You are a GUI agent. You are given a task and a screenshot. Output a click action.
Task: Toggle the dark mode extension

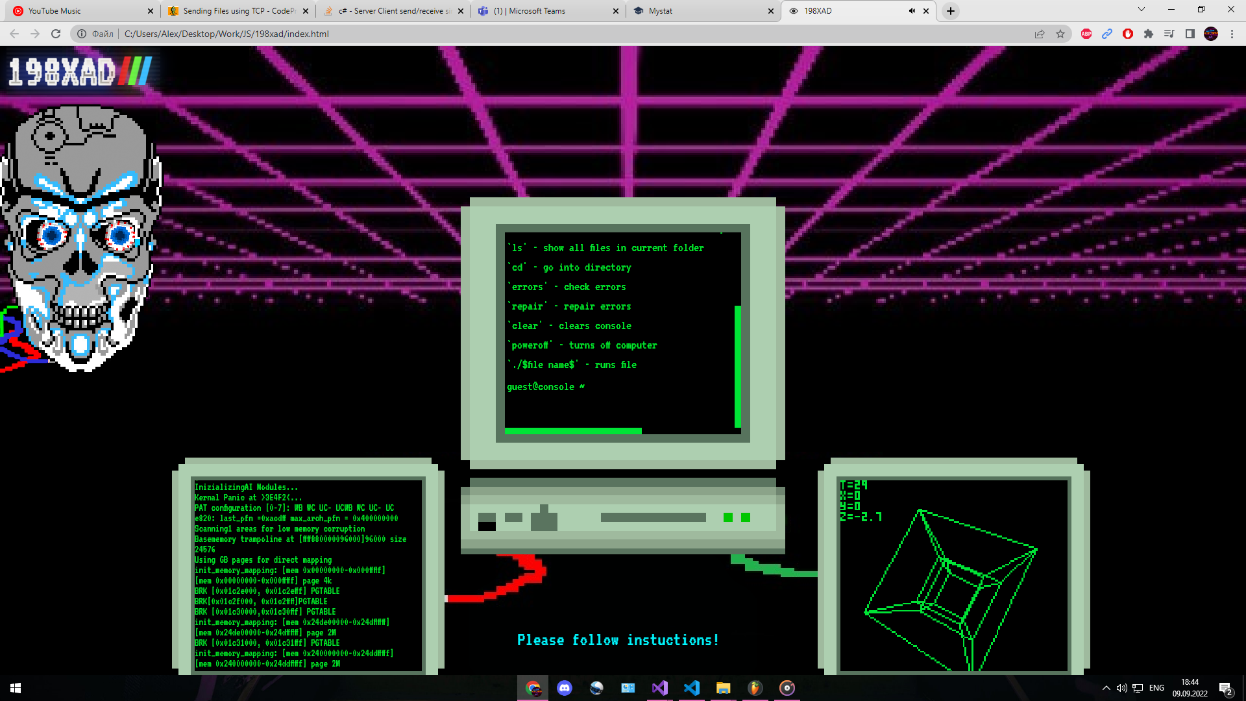(x=1190, y=34)
